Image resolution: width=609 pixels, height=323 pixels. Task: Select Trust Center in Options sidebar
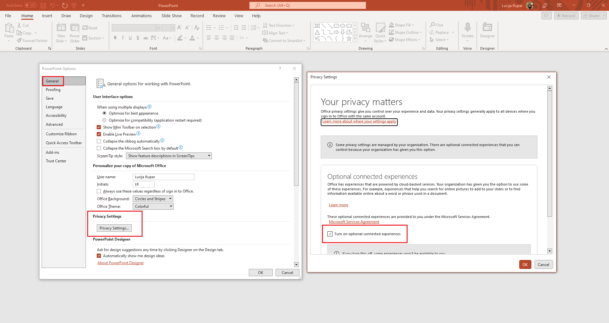tap(56, 161)
